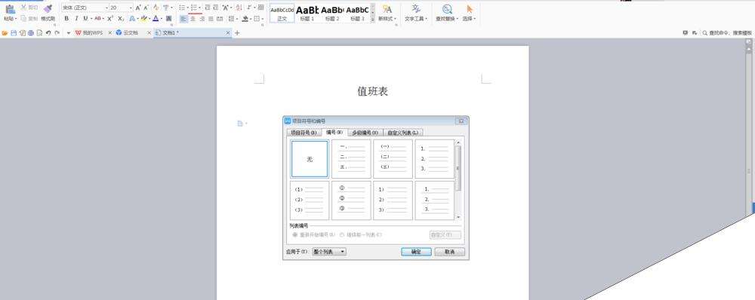
Task: Click the Save disk icon in quick access bar
Action: (14, 32)
